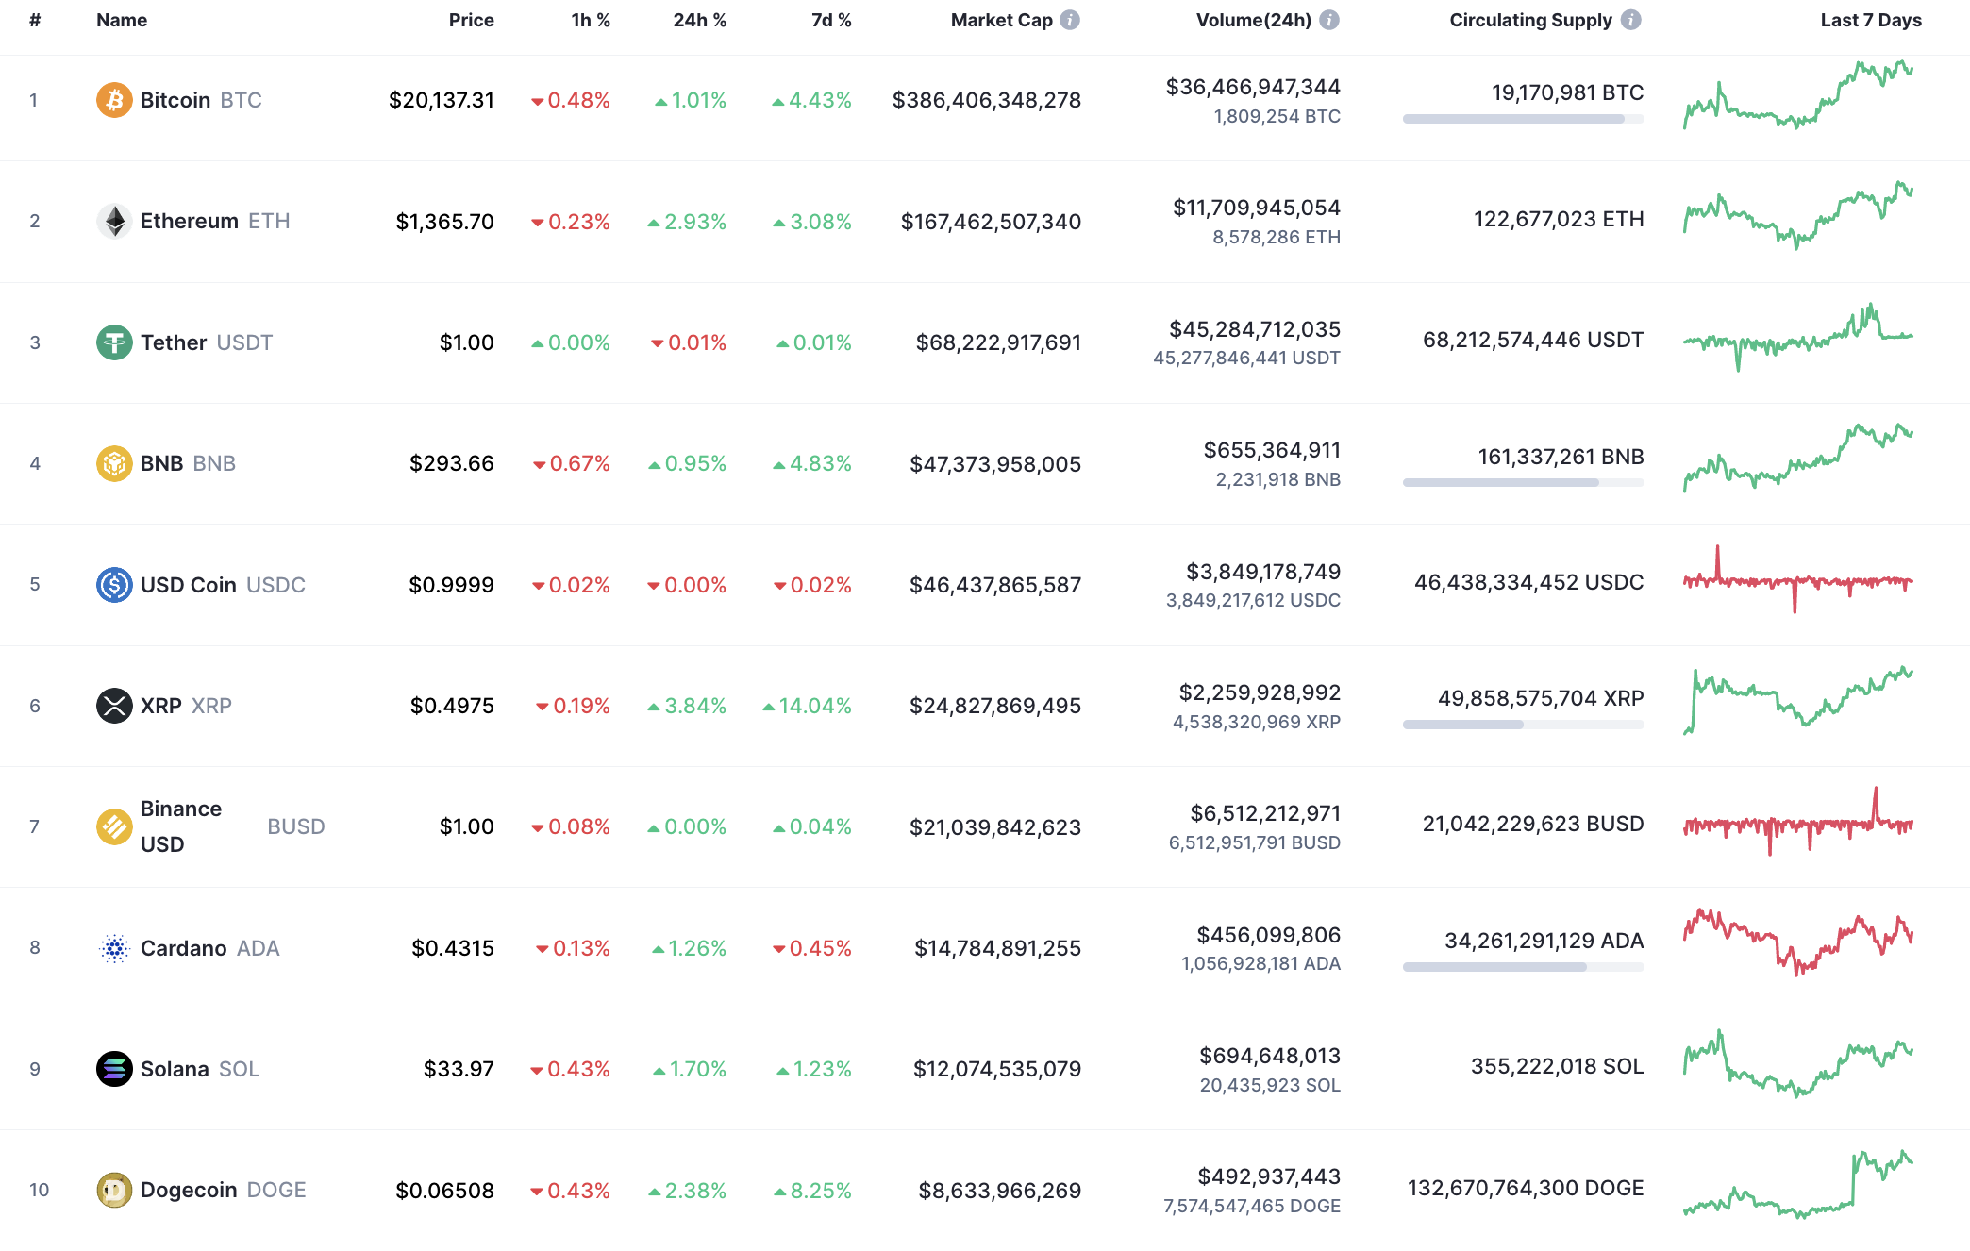This screenshot has width=1970, height=1251.
Task: Click the Tether logo icon
Action: click(114, 342)
